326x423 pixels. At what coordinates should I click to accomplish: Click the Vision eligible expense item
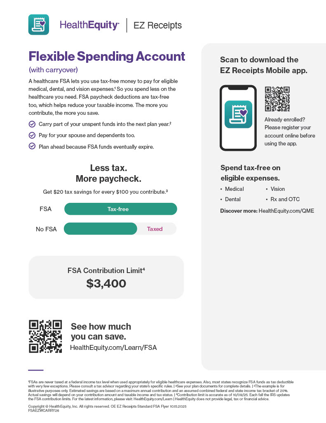(277, 189)
